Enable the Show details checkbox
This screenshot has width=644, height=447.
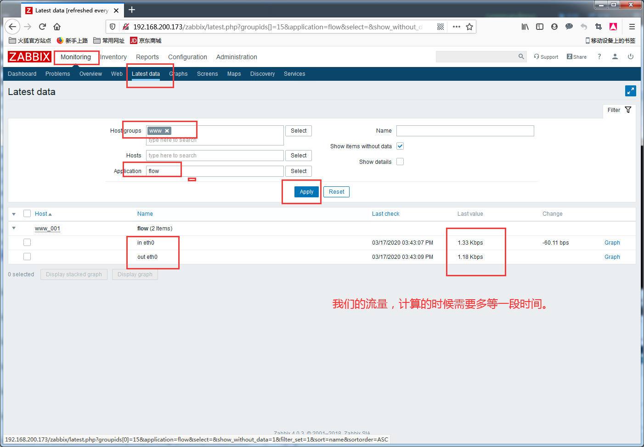[400, 162]
